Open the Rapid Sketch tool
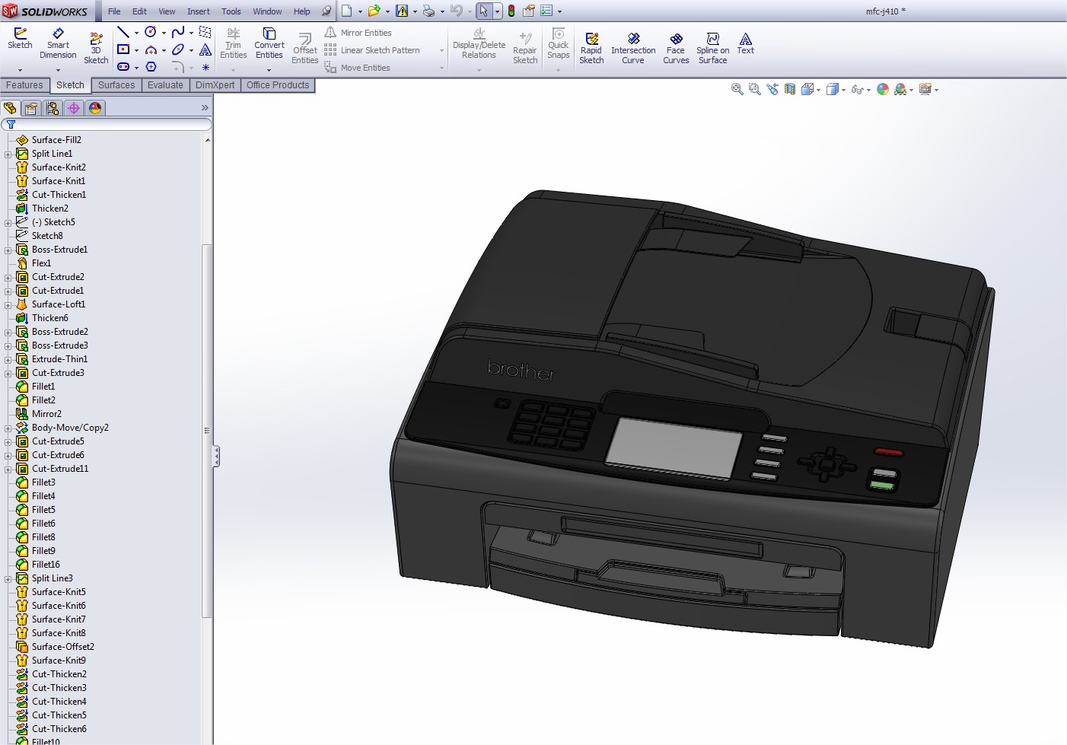Screen dimensions: 1067x745 coord(591,48)
